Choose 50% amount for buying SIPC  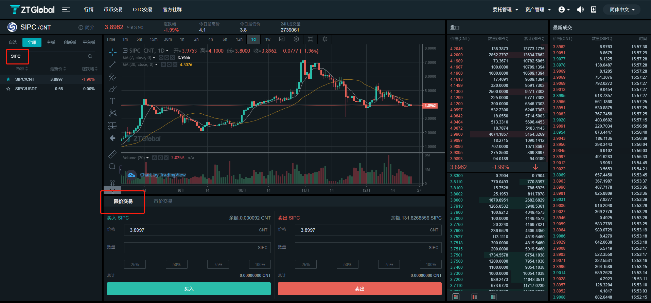point(176,264)
